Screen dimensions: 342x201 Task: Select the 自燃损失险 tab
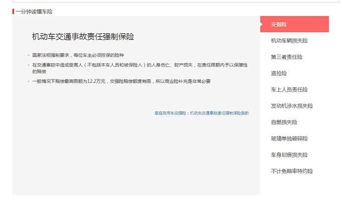tap(284, 122)
